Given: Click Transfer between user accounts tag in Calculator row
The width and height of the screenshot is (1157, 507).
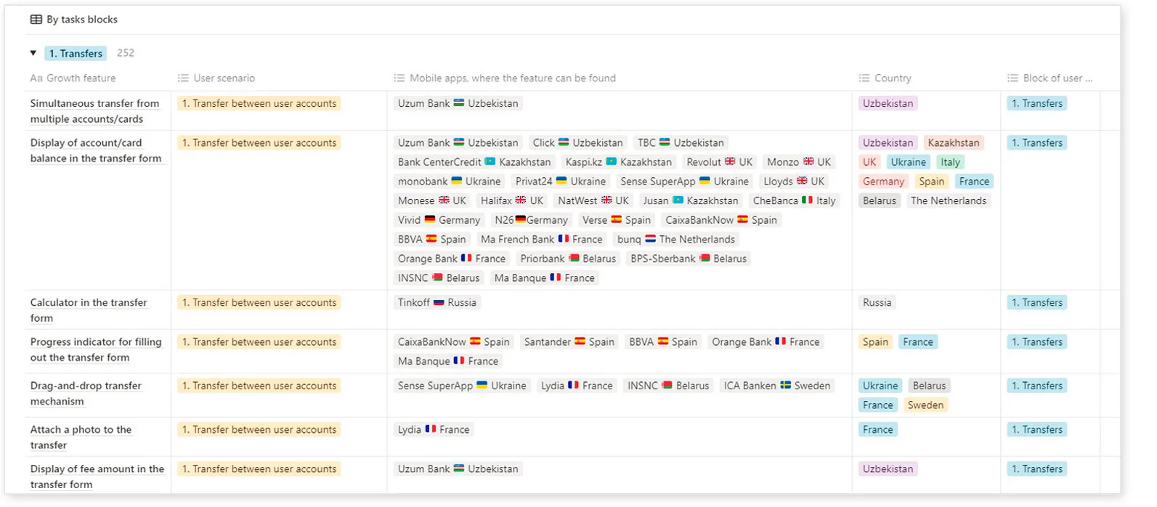Looking at the screenshot, I should pos(259,302).
